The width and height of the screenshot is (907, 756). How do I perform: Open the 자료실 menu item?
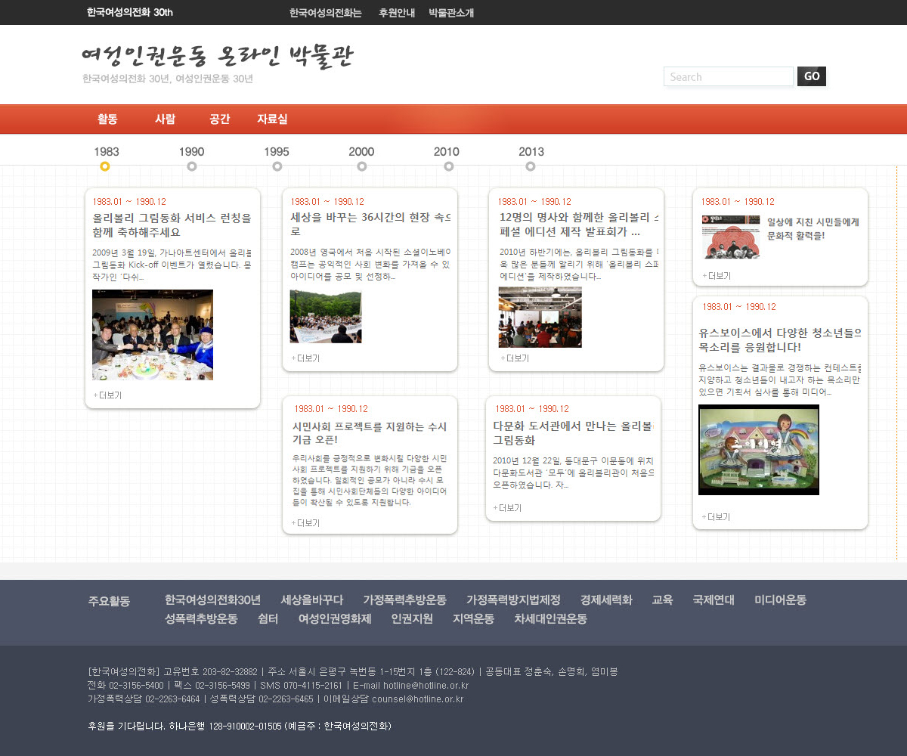pyautogui.click(x=272, y=119)
